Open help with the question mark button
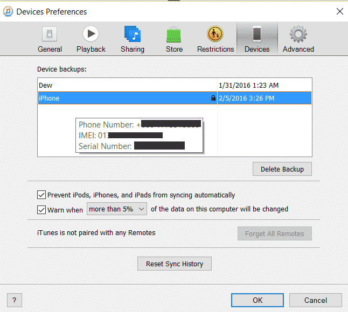The height and width of the screenshot is (312, 348). [14, 300]
